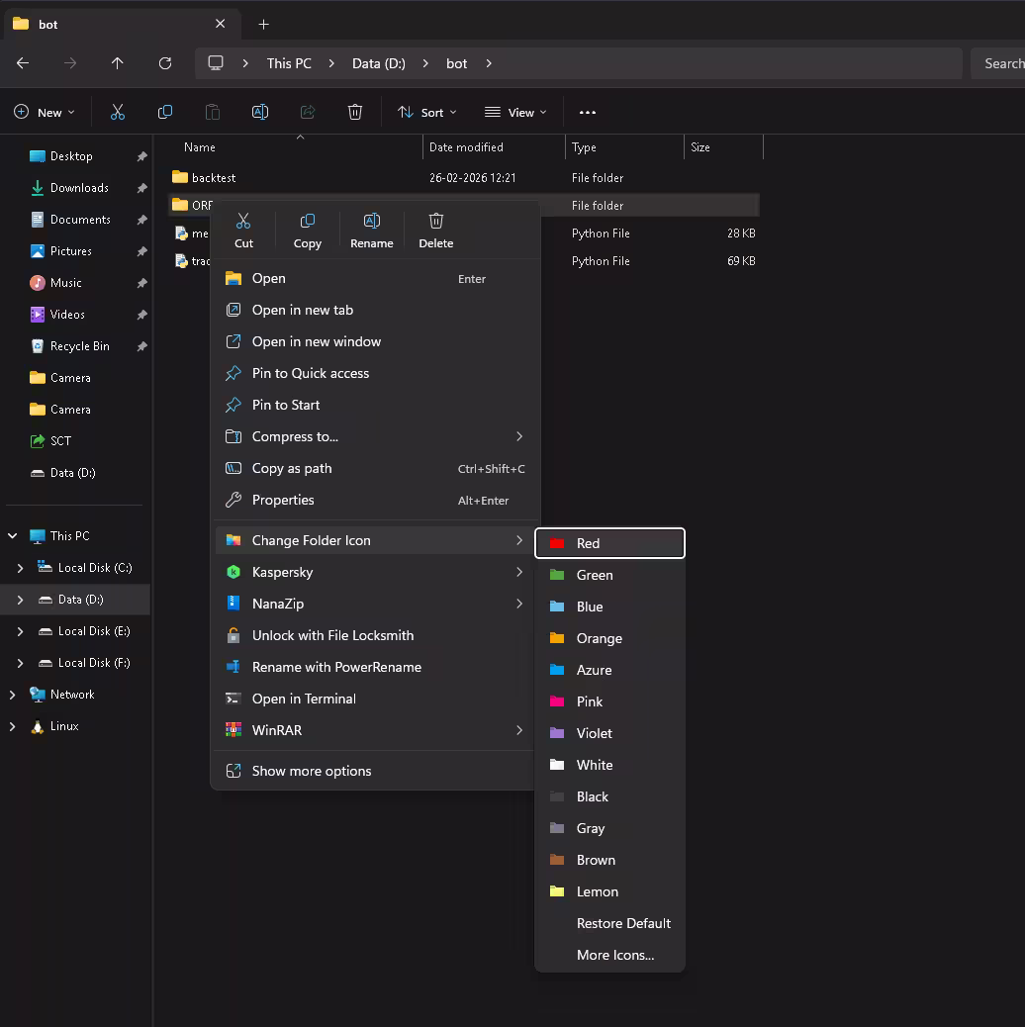Click the toolbar Delete trash icon
The height and width of the screenshot is (1027, 1025).
tap(355, 112)
